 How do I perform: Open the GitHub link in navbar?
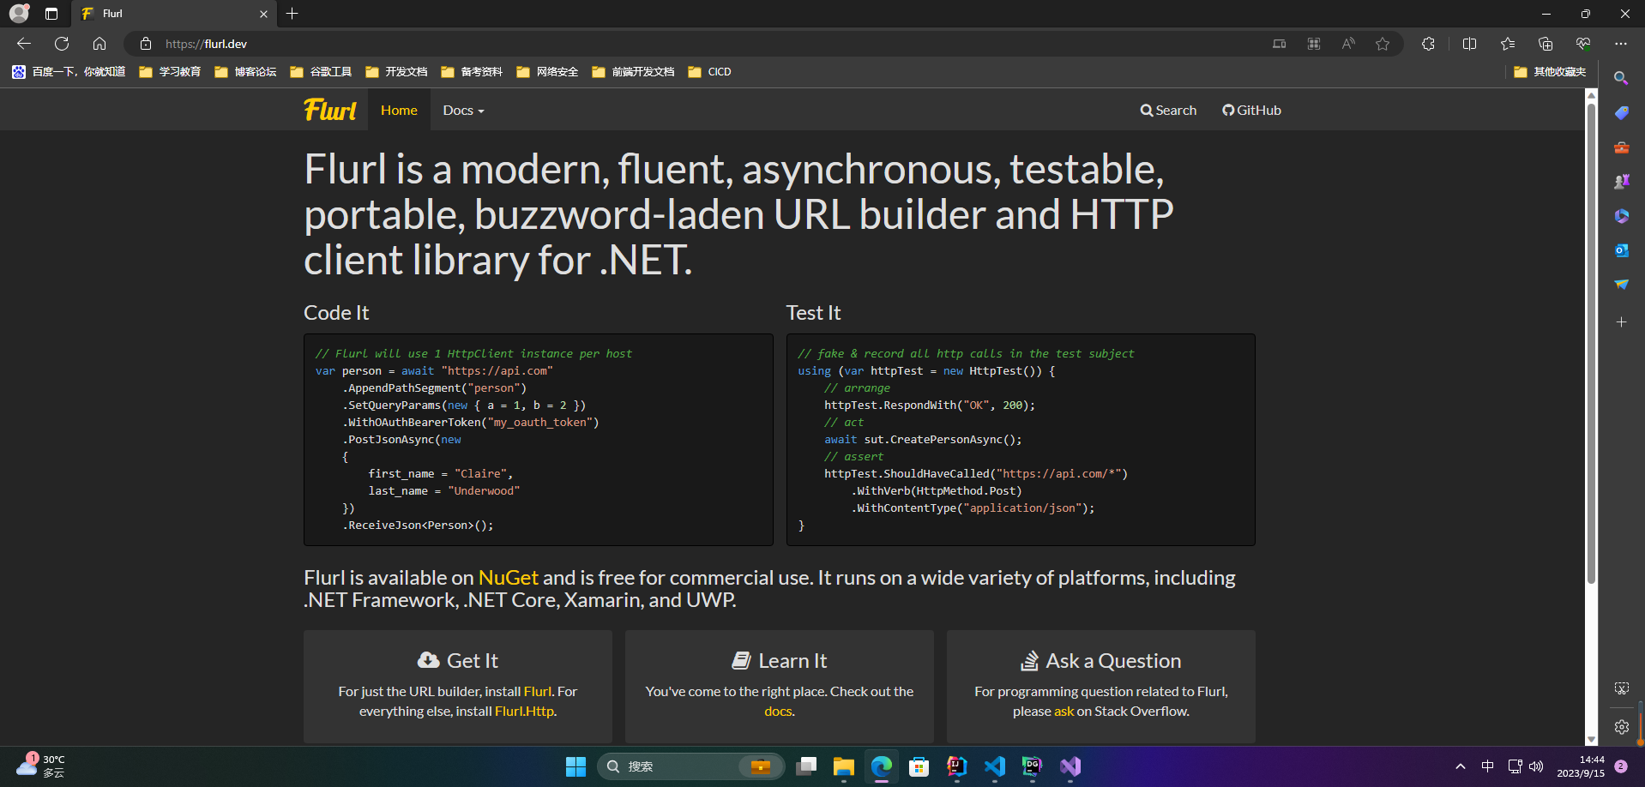point(1251,111)
